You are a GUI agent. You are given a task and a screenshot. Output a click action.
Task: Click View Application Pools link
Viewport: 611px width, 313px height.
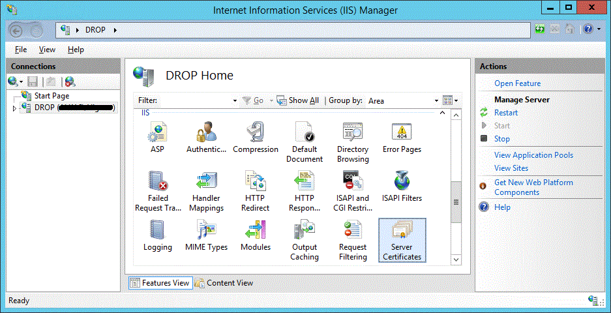tap(533, 155)
